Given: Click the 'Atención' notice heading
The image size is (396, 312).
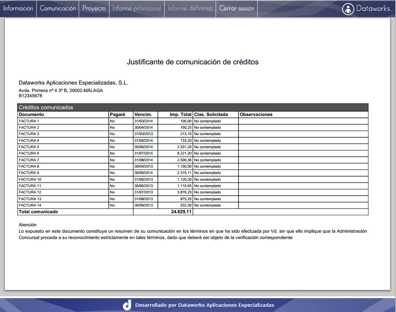Looking at the screenshot, I should coord(27,225).
